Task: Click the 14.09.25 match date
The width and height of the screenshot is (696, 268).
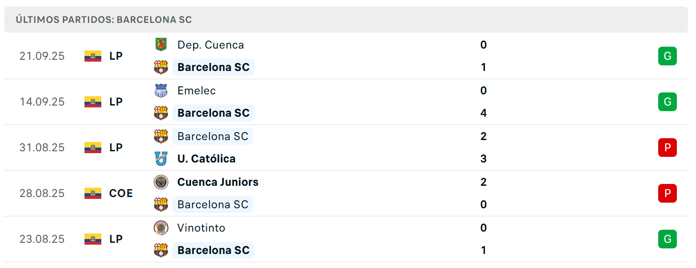Action: 42,102
